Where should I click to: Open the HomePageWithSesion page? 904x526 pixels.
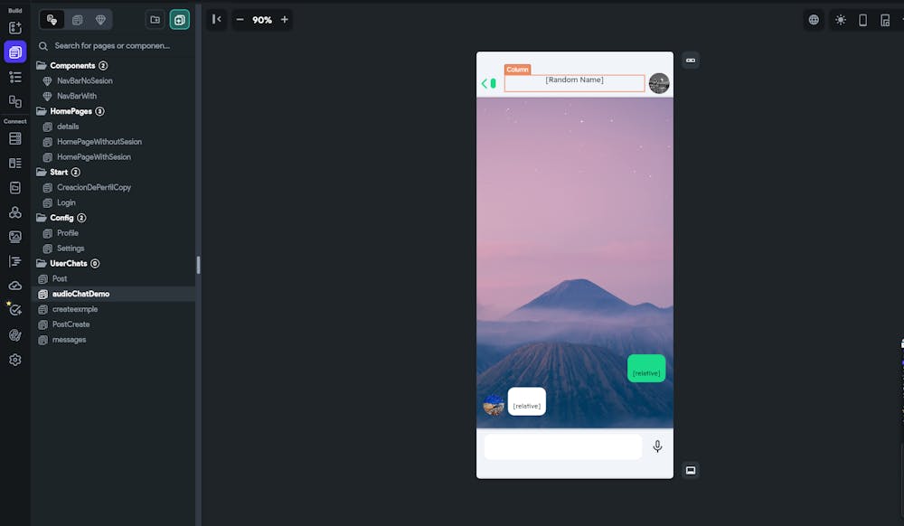pyautogui.click(x=93, y=156)
